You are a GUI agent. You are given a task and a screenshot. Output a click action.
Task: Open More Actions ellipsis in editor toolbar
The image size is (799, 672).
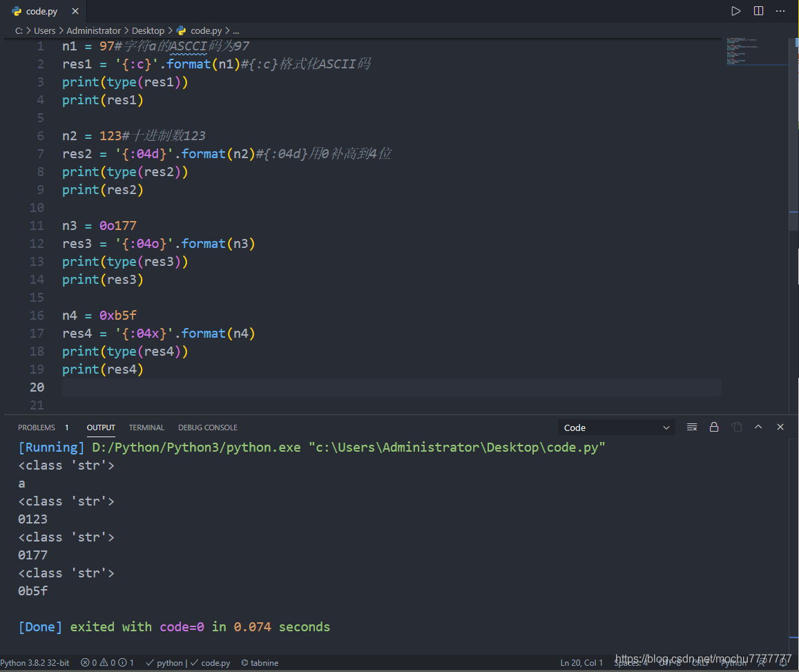pyautogui.click(x=780, y=11)
